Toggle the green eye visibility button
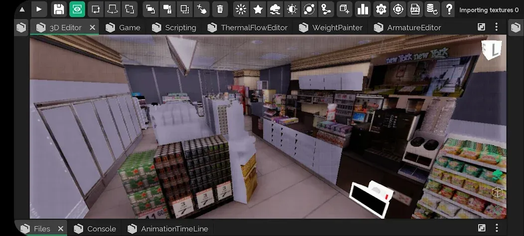Image resolution: width=524 pixels, height=236 pixels. tap(77, 9)
